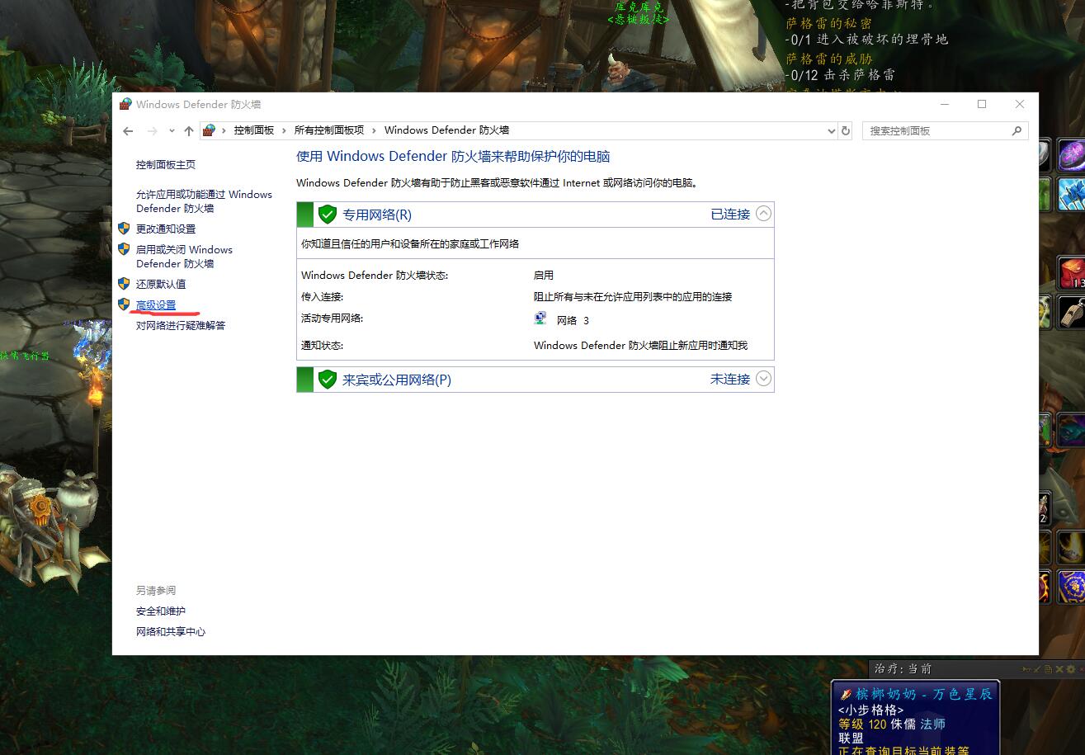1085x755 pixels.
Task: Open 启用或关闭 Windows Defender 防火墙 link
Action: pos(184,257)
